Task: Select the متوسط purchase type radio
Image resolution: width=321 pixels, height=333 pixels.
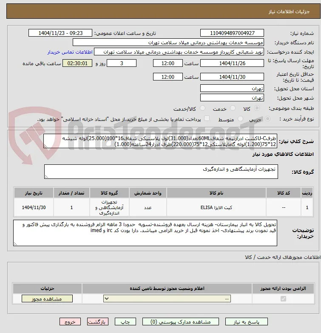Action: tap(240, 119)
